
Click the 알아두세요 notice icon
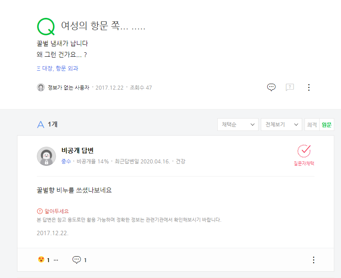point(40,211)
